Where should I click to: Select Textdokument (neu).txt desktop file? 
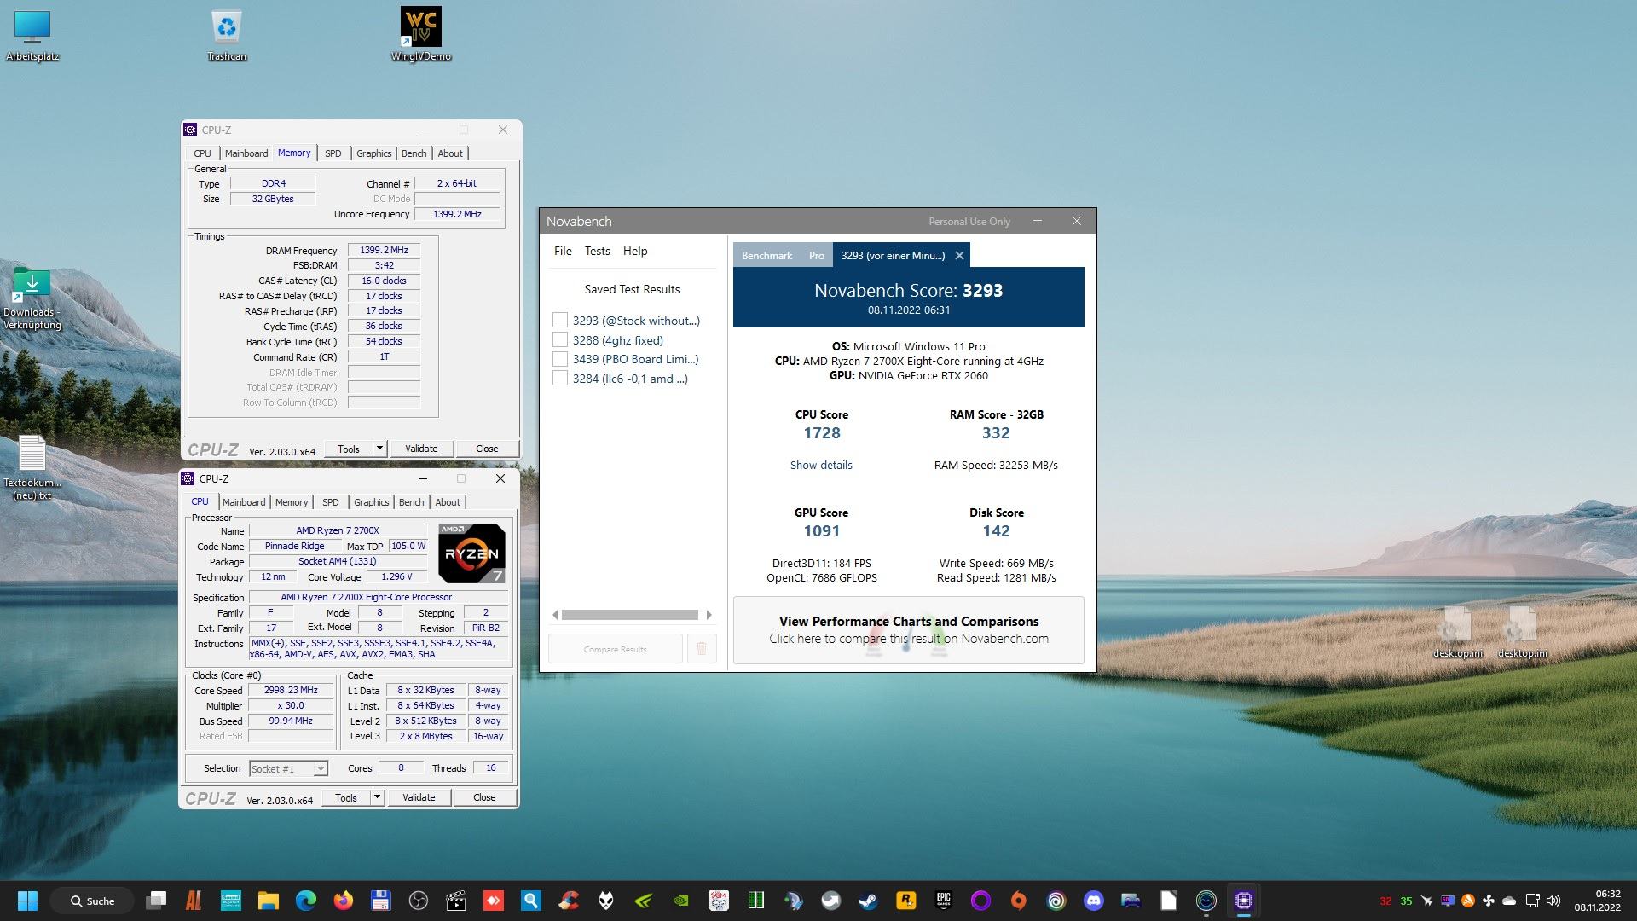coord(32,467)
